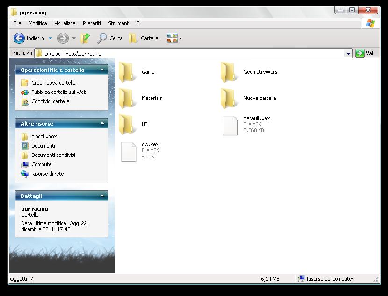Screen dimensions: 388x296
Task: Click the window resize grip in status bar
Action: pos(376,280)
